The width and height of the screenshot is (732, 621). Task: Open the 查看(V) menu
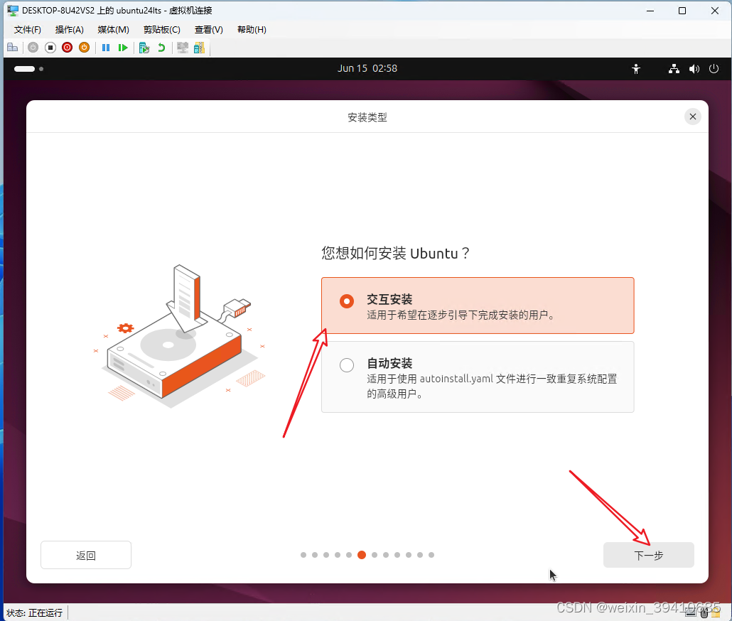pyautogui.click(x=208, y=30)
